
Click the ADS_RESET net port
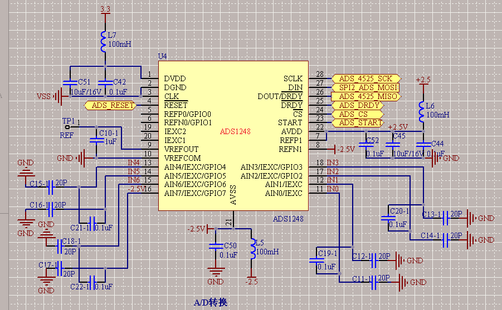[x=110, y=105]
